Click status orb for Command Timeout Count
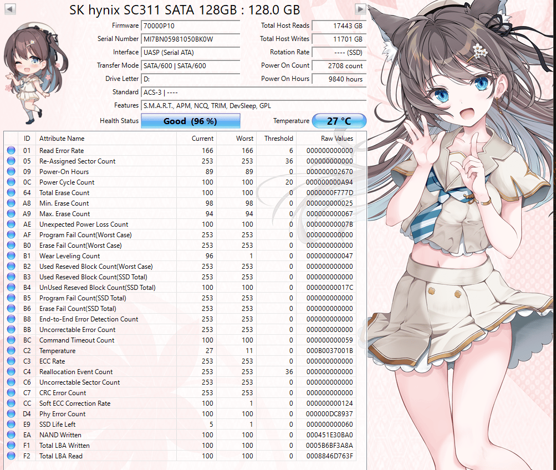Viewport: 556px width, 470px height. (x=11, y=340)
